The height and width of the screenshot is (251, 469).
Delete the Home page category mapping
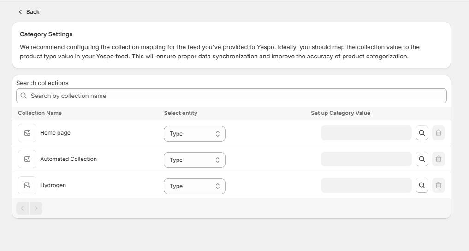(439, 133)
